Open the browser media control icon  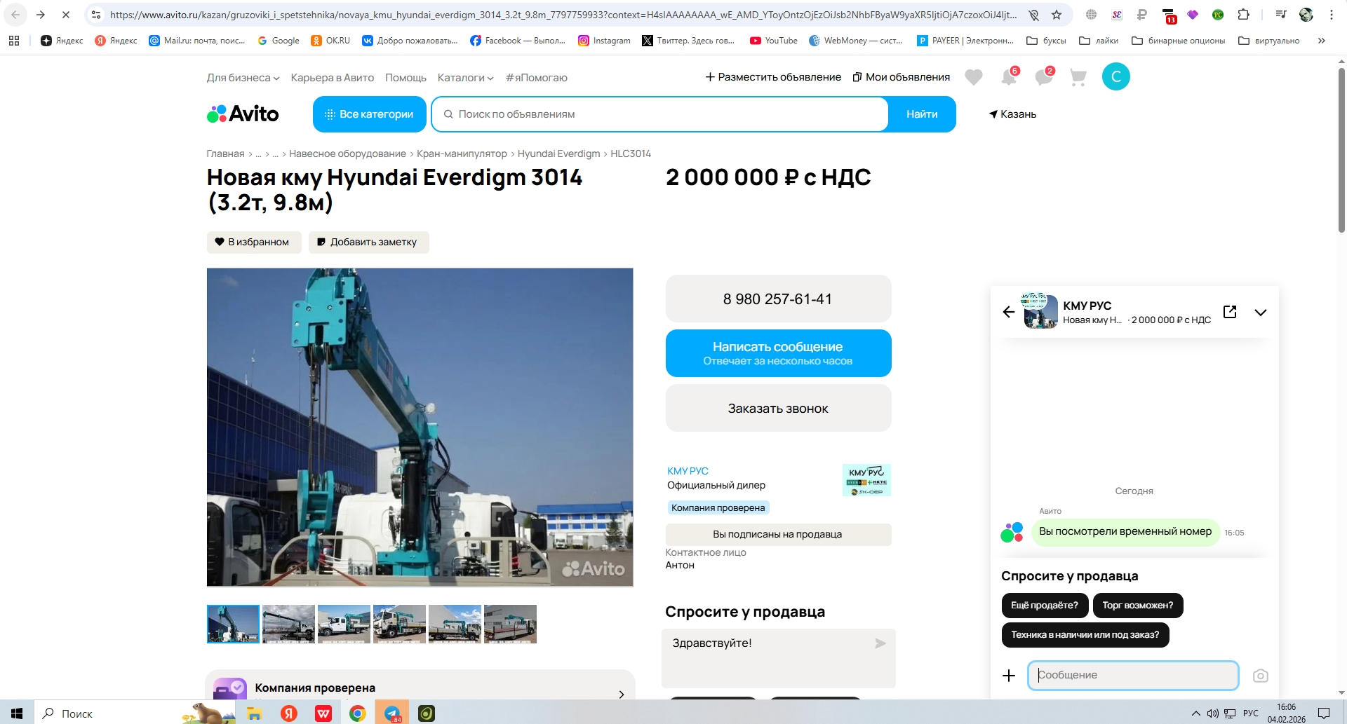[1281, 14]
